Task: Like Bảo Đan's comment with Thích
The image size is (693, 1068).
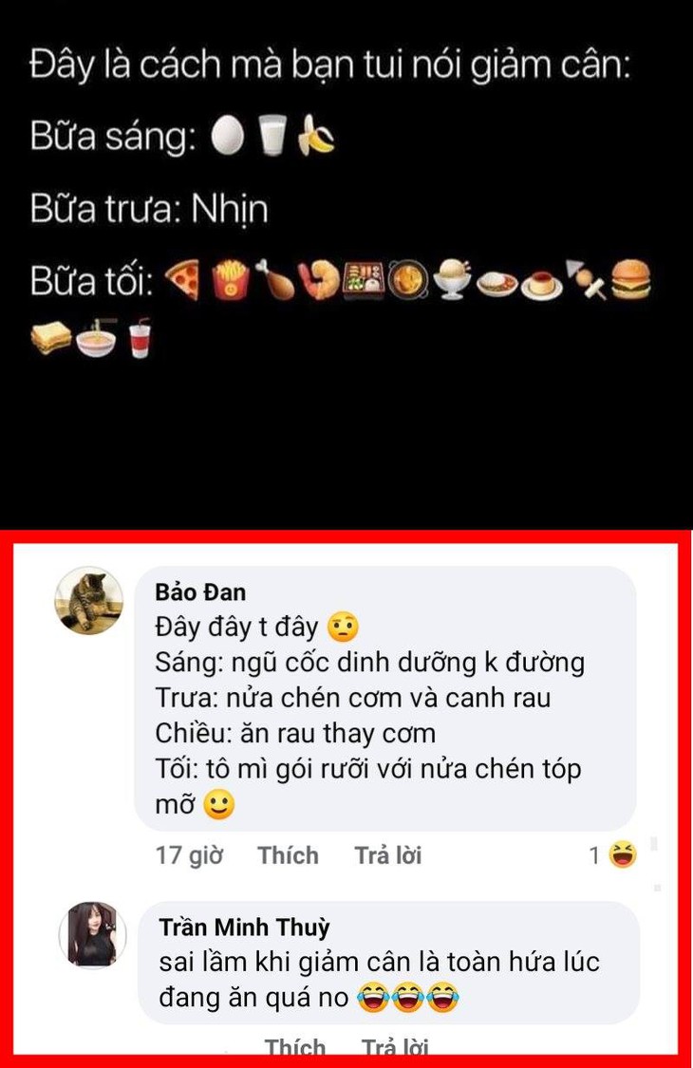Action: click(x=289, y=854)
